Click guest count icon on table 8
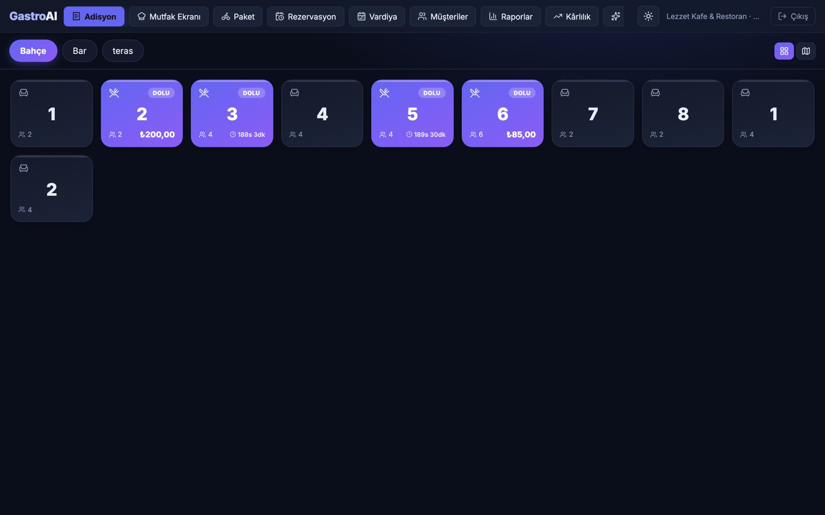 point(654,135)
